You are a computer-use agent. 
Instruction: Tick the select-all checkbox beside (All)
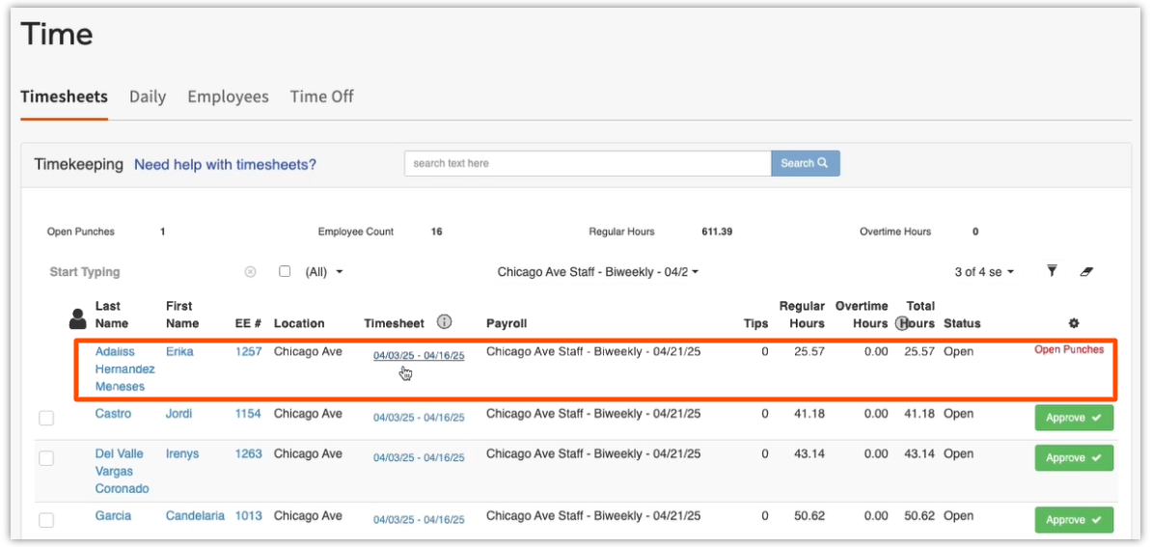click(285, 272)
